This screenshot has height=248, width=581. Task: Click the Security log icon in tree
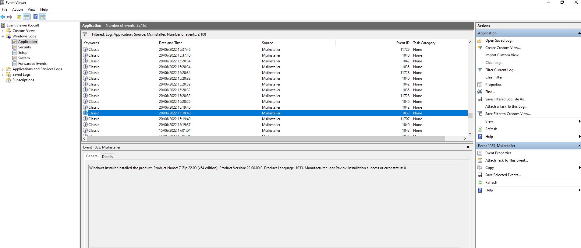tap(14, 47)
